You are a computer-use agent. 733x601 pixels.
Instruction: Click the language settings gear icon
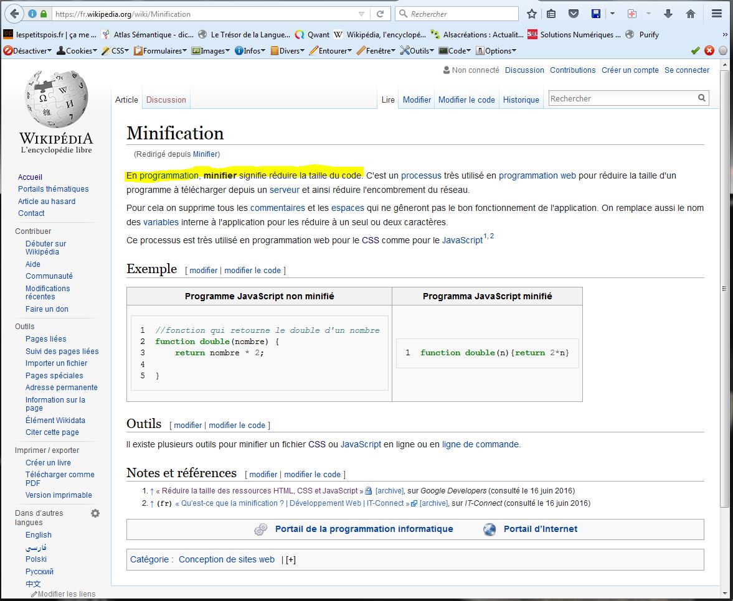pos(95,513)
